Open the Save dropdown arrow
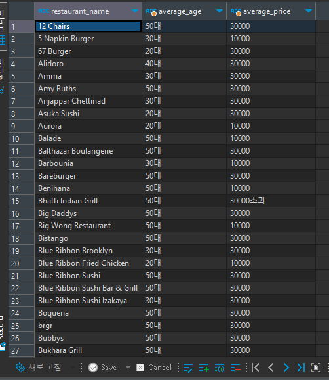The width and height of the screenshot is (329, 380). (x=128, y=368)
